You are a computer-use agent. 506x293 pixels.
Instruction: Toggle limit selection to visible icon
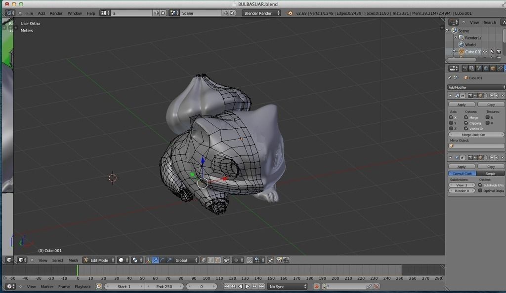(226, 260)
